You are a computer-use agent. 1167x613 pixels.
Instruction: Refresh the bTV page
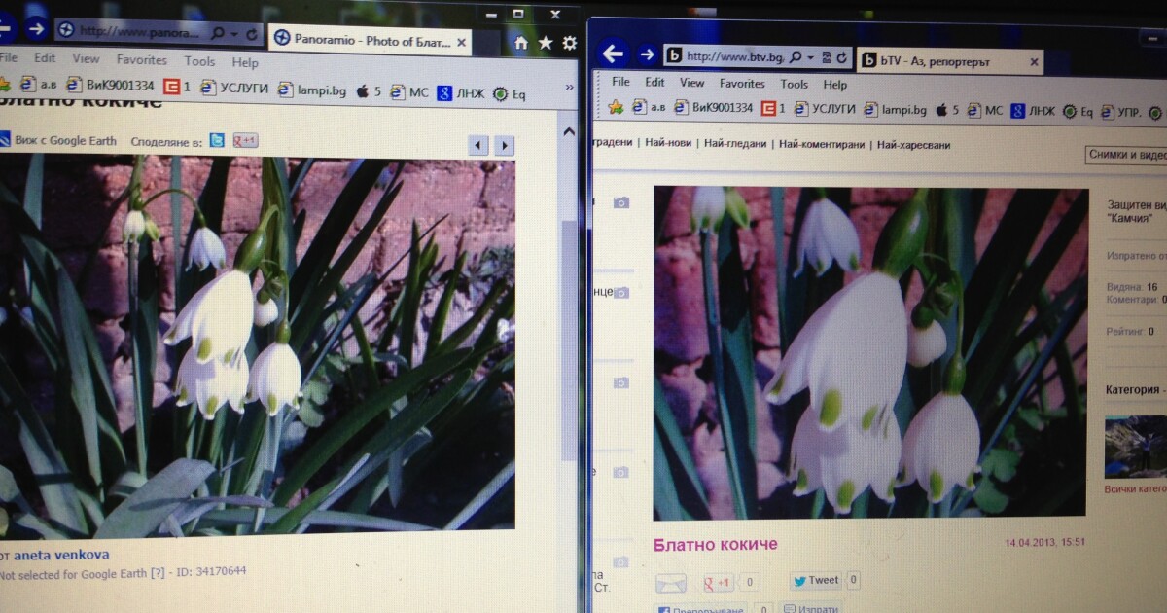pyautogui.click(x=842, y=58)
